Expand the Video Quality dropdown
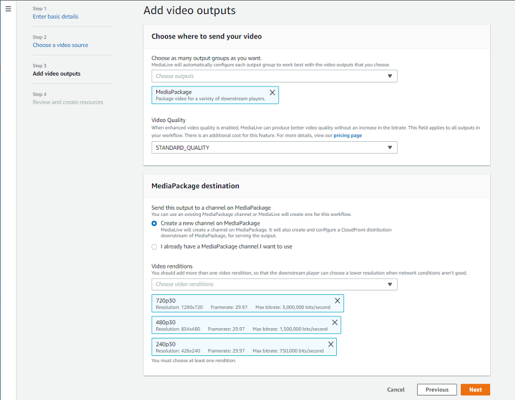The image size is (515, 400). coord(274,147)
